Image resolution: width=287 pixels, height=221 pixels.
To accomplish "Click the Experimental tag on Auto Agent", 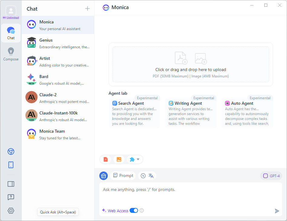I will (260, 98).
